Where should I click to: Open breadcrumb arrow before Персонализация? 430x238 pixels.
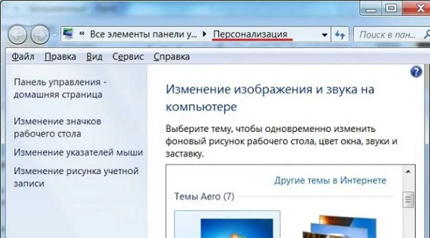coord(204,34)
